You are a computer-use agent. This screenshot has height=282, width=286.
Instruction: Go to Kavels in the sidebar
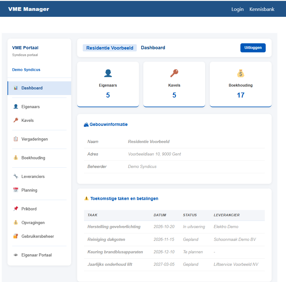tap(39, 120)
